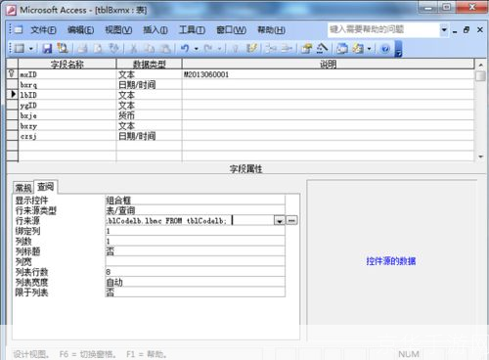Click the 字段名称 column header
489x360 pixels.
click(x=67, y=64)
